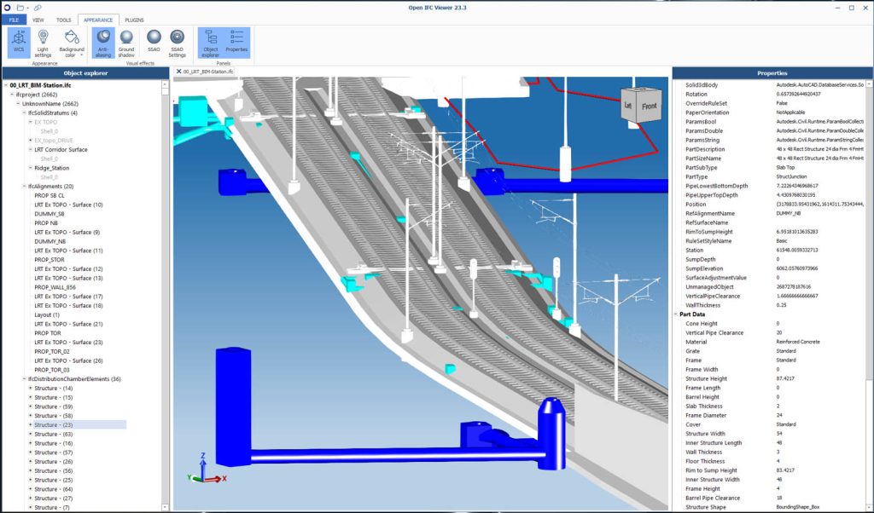This screenshot has height=513, width=874.
Task: Click the Left face of view cube
Action: tap(627, 105)
